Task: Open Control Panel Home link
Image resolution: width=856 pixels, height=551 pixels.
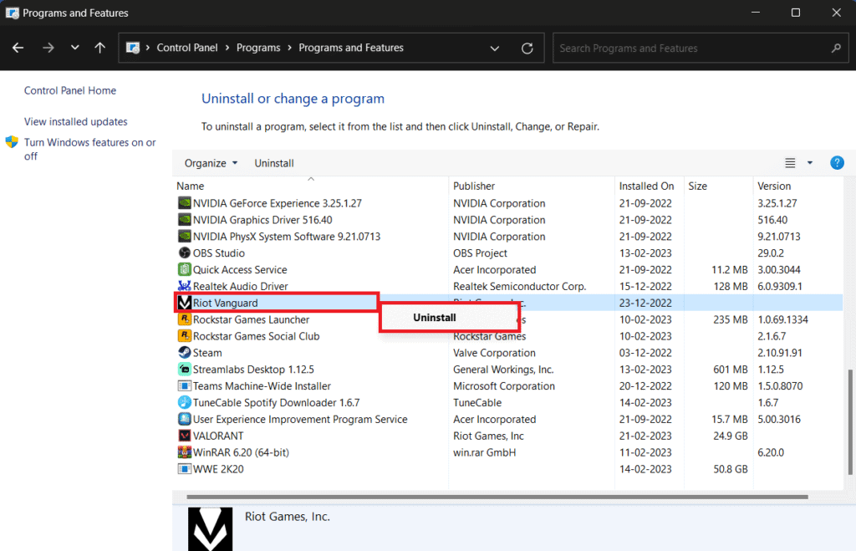Action: click(70, 90)
